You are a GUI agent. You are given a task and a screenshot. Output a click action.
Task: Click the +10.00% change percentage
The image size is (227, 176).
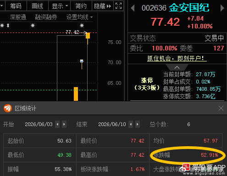200,26
